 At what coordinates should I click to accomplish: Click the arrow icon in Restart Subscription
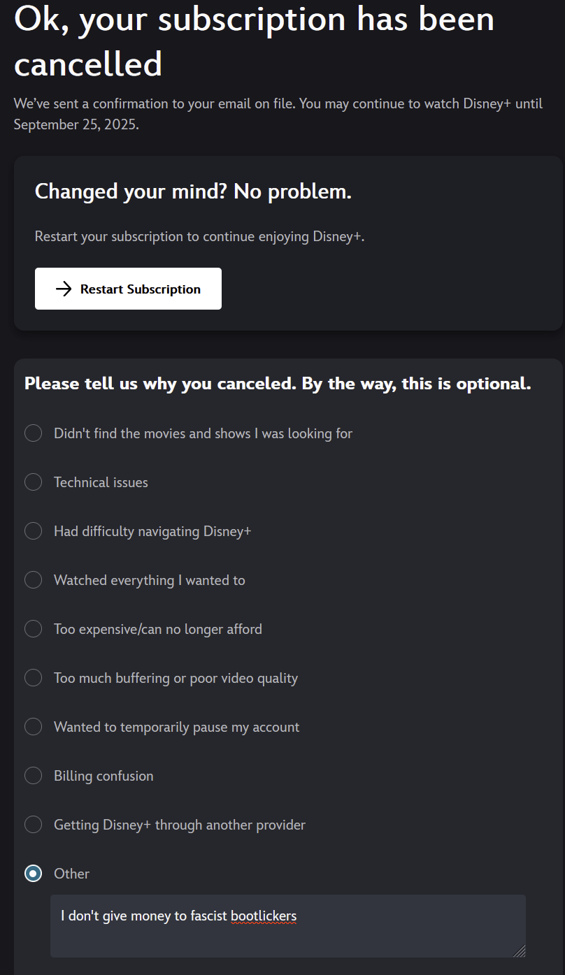point(64,289)
